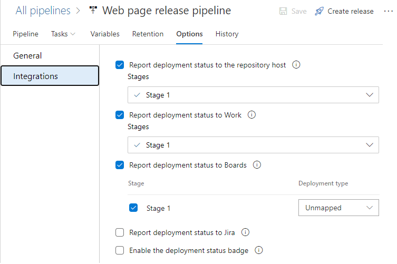Image resolution: width=397 pixels, height=264 pixels.
Task: Click the Stages label under repository host option
Action: tap(138, 77)
